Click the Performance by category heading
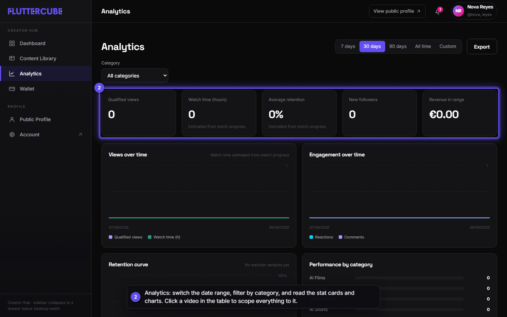Screen dimensions: 507x317 341,265
